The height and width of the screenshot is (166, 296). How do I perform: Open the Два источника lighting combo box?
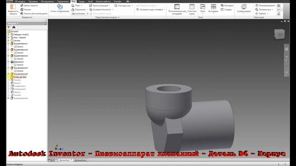[80, 13]
